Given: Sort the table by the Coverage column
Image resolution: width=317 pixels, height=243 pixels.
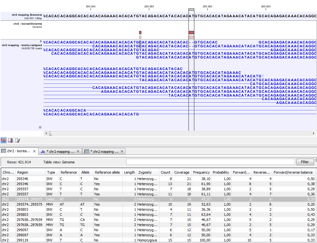Looking at the screenshot, I should pos(182,172).
